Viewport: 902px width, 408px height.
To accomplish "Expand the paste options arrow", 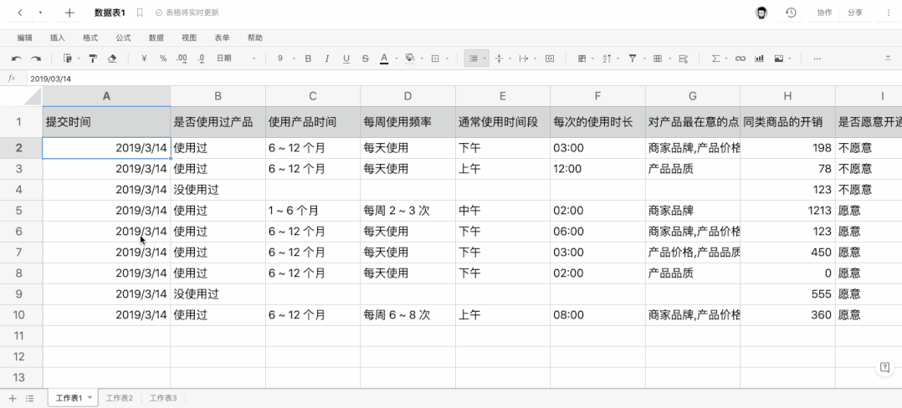I will tap(79, 58).
